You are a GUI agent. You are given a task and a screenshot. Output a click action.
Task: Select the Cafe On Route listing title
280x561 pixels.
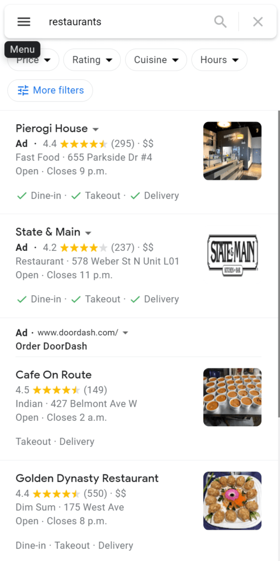pos(54,375)
